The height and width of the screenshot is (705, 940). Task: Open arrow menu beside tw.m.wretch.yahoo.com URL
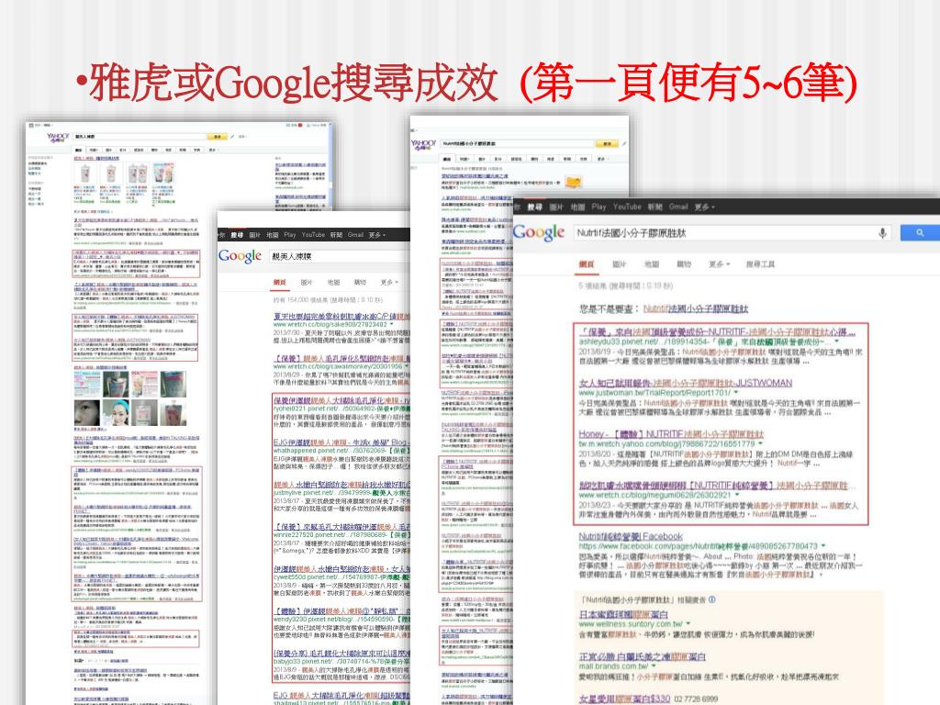tap(760, 444)
